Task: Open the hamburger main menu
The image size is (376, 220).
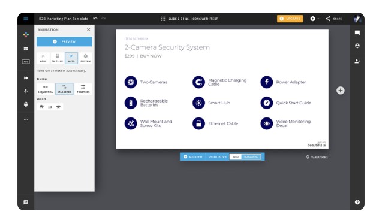Action: coord(26,19)
